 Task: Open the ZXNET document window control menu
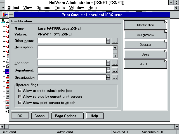click(3, 8)
